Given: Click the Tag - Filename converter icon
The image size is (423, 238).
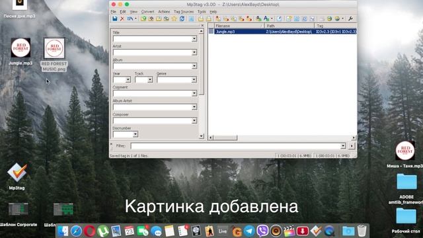Looking at the screenshot, I should point(218,19).
